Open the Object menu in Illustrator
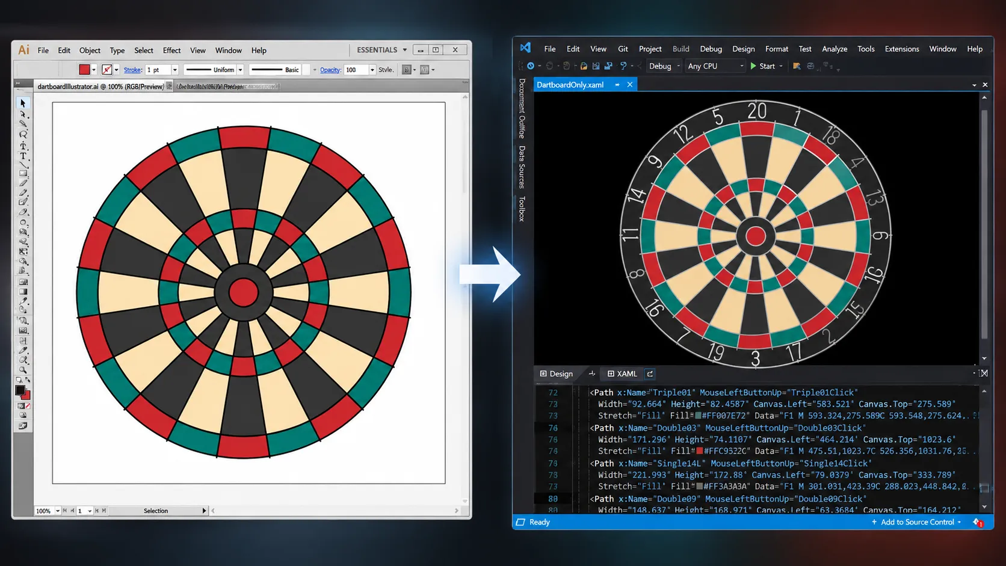The height and width of the screenshot is (566, 1006). (90, 51)
